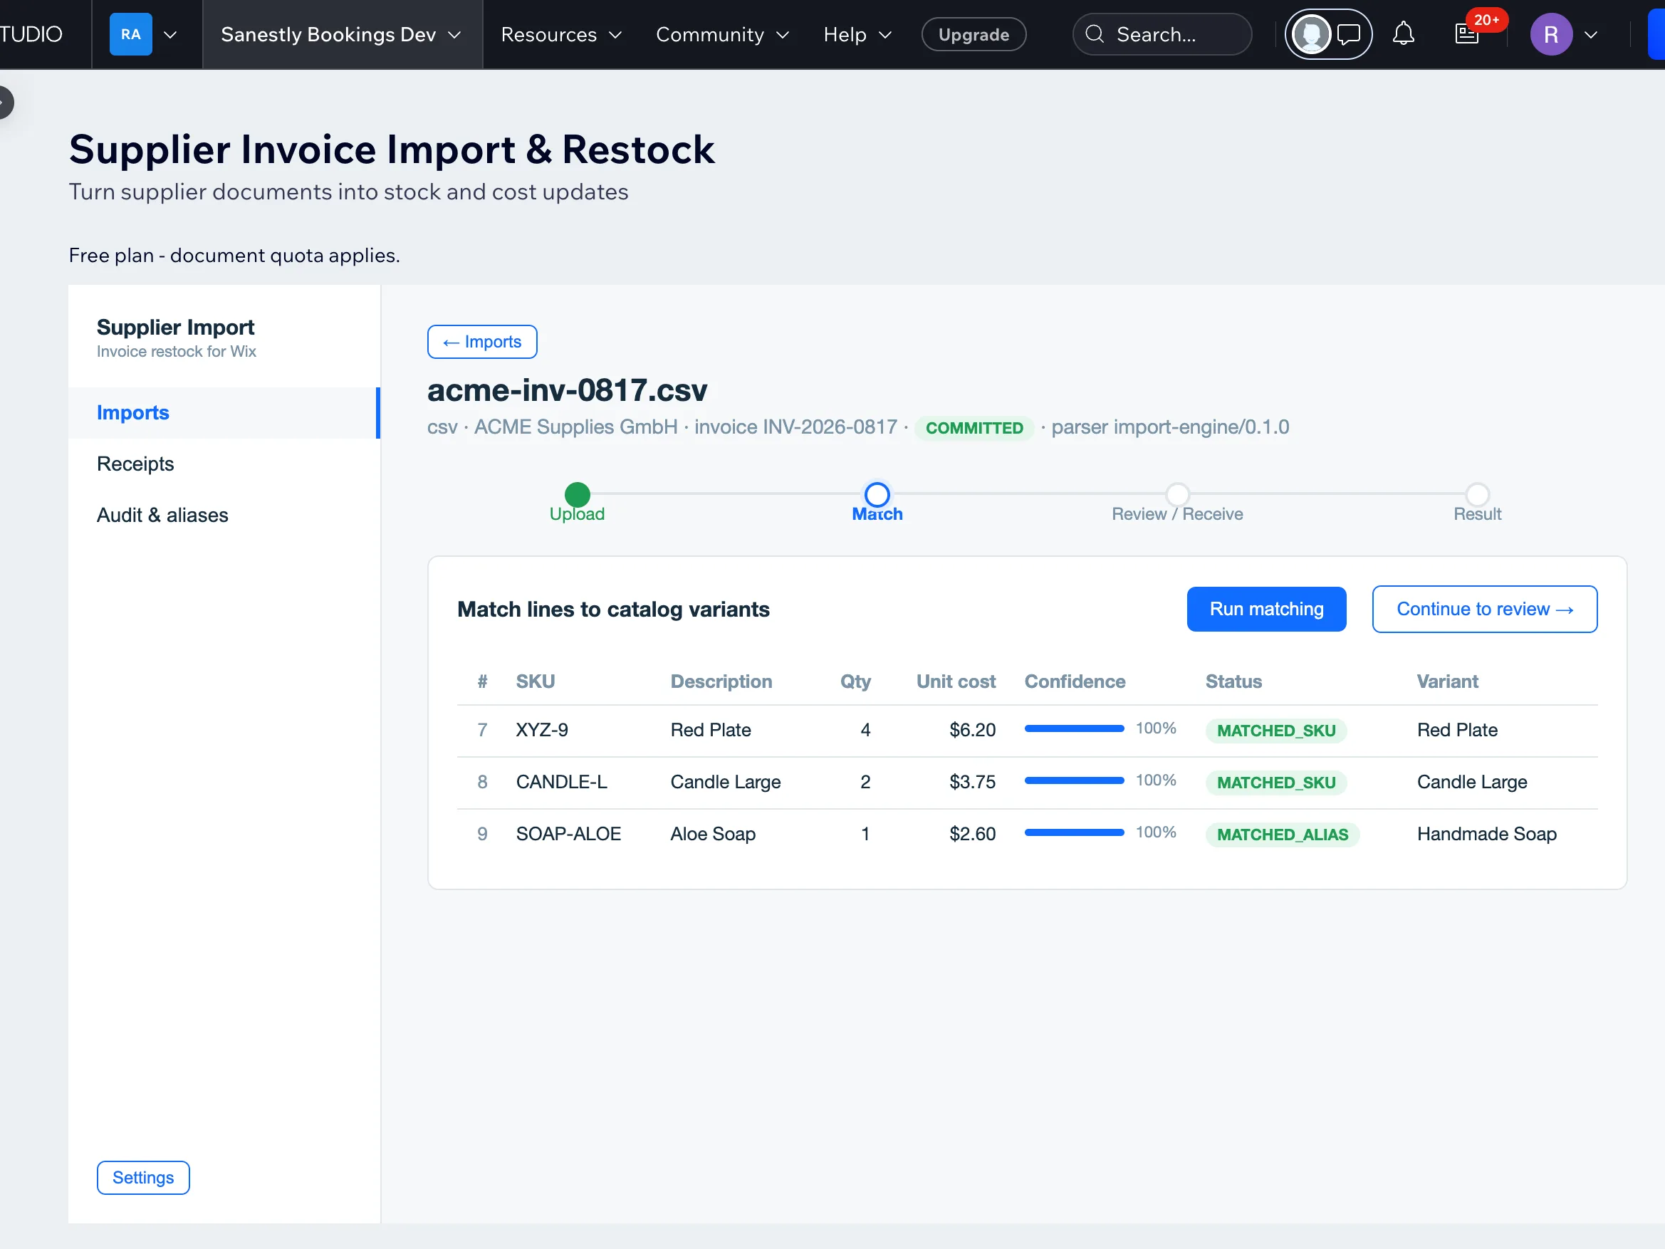Select the Result step marker
Viewport: 1665px width, 1249px height.
click(x=1477, y=495)
